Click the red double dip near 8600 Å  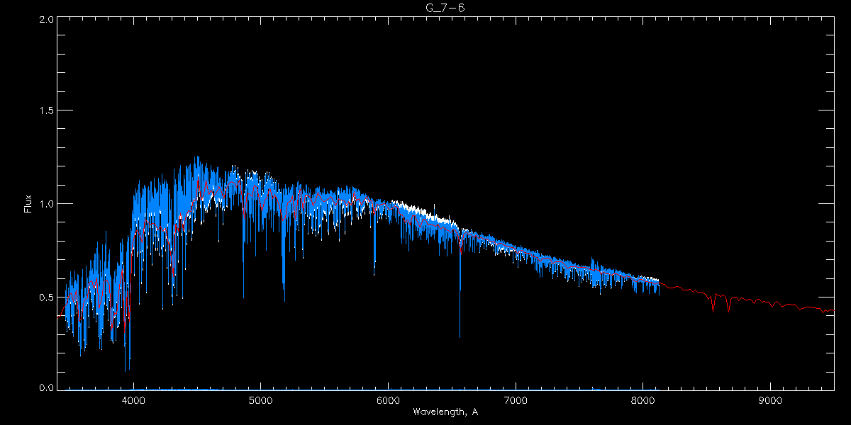pyautogui.click(x=721, y=305)
